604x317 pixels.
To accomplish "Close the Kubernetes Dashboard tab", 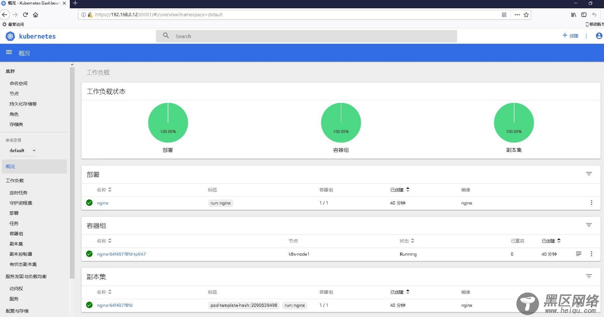I will (x=64, y=3).
